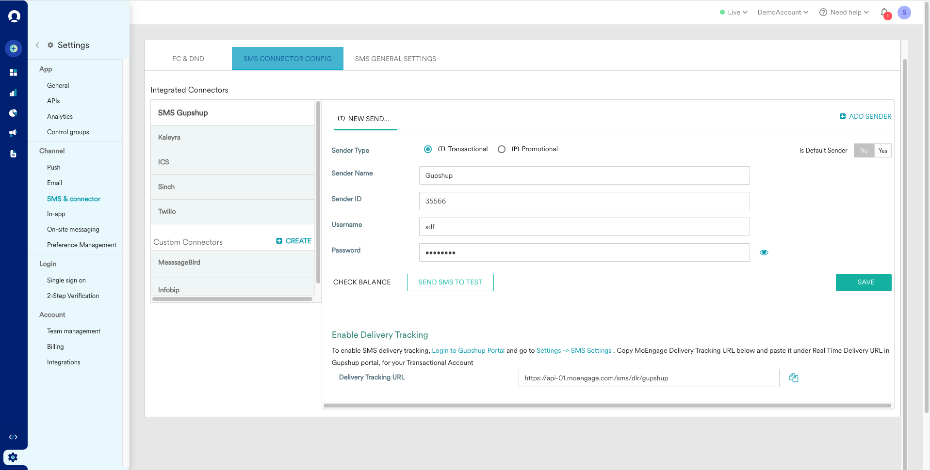Click the Username input field
Screen dimensions: 930x470
click(x=584, y=227)
